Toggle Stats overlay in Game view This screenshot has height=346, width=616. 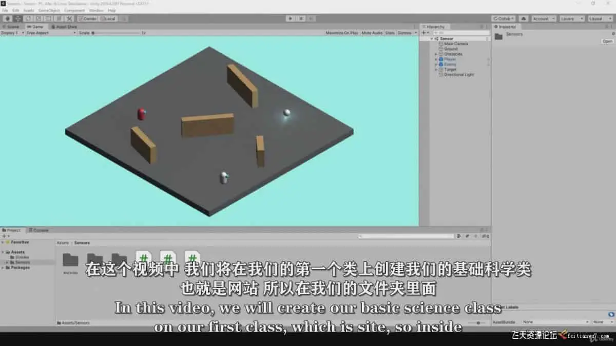pos(390,33)
